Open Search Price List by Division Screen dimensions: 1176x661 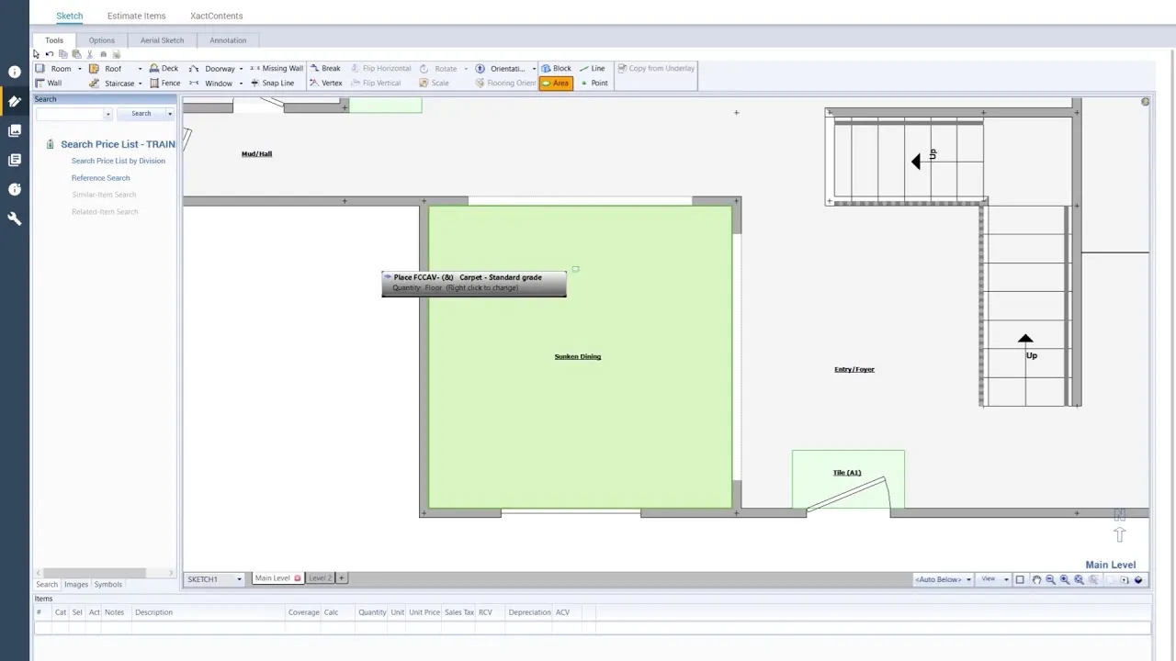[x=119, y=162]
